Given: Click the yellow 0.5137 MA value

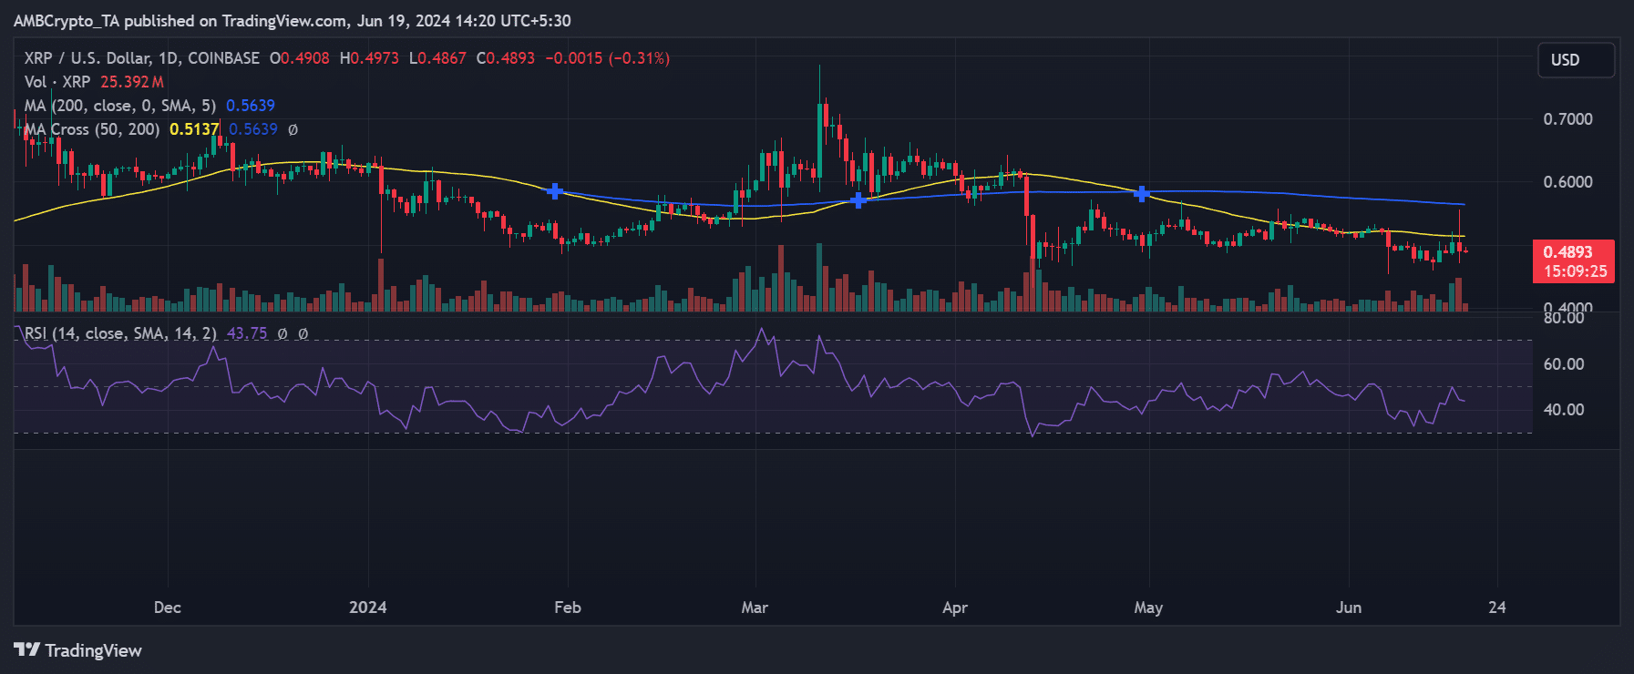Looking at the screenshot, I should coord(194,129).
